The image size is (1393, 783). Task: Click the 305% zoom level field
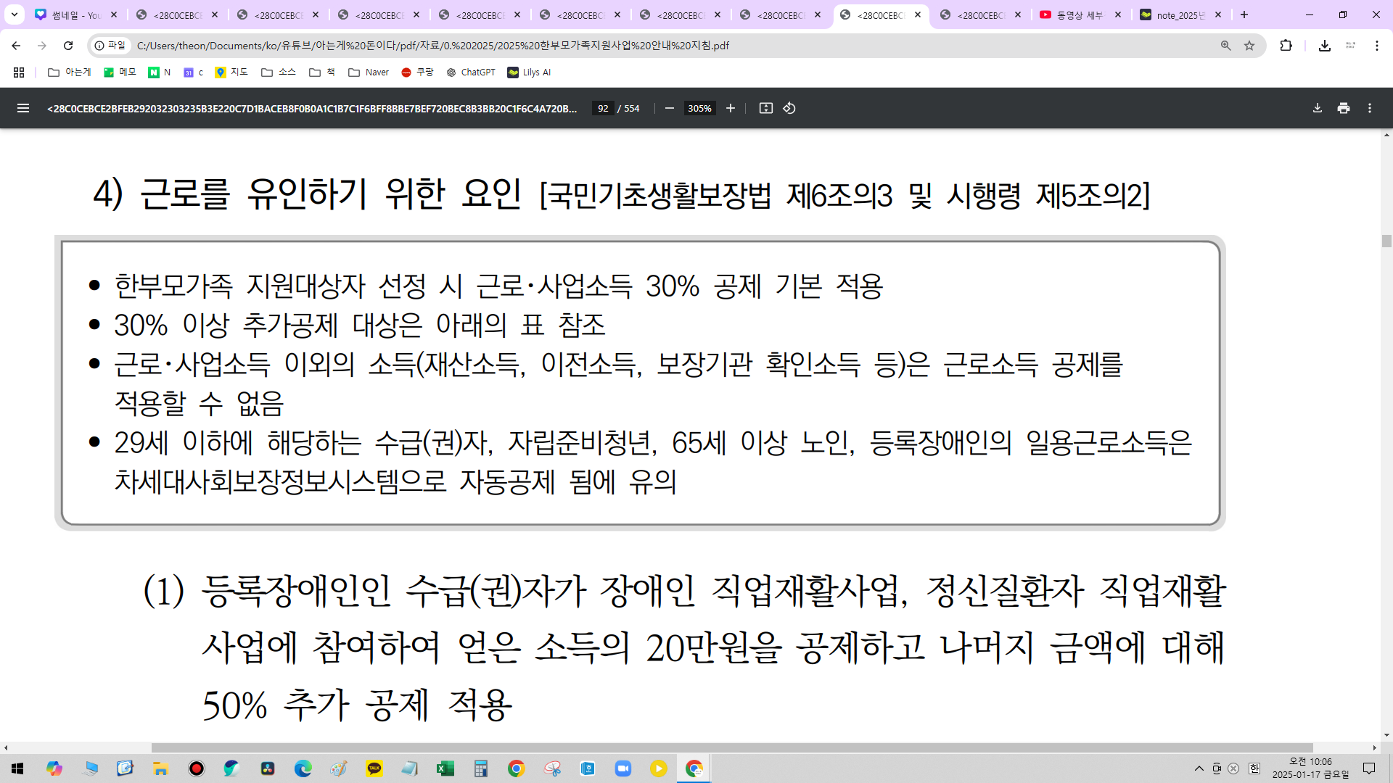(x=699, y=108)
